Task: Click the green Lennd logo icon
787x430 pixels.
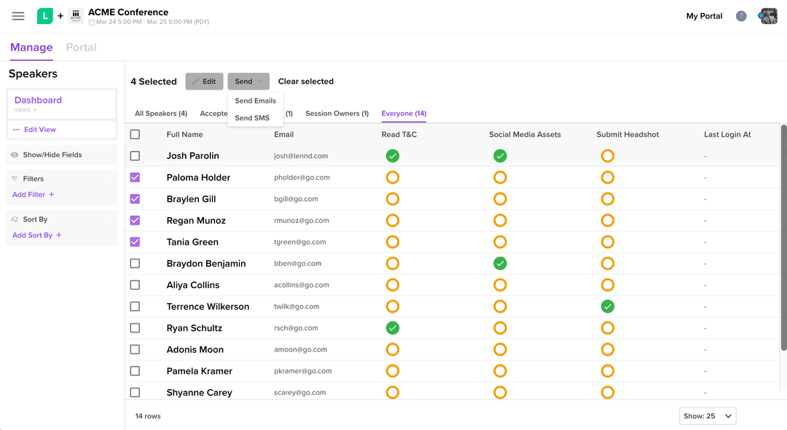Action: pyautogui.click(x=44, y=15)
